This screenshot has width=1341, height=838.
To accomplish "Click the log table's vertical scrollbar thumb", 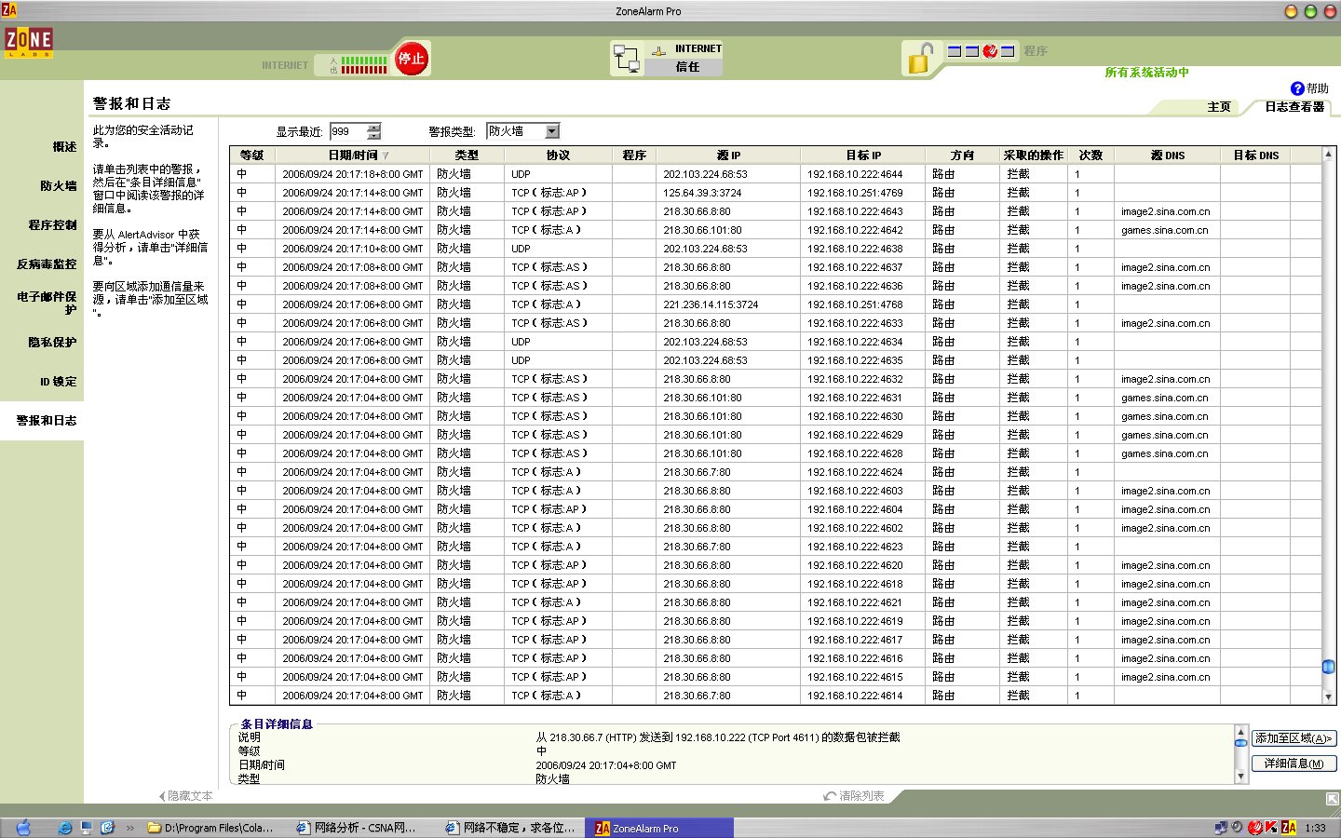I will [1328, 667].
